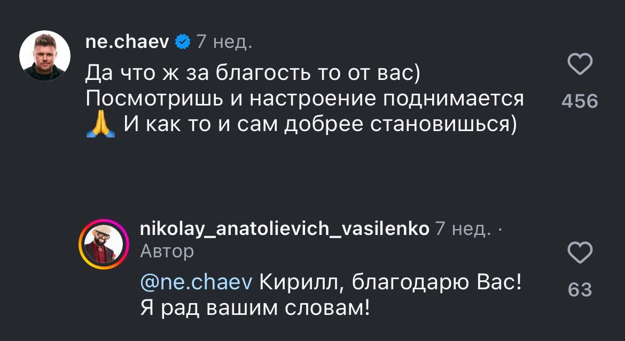The width and height of the screenshot is (625, 341).
Task: Click the dot separator after the reply timestamp
Action: pyautogui.click(x=500, y=230)
